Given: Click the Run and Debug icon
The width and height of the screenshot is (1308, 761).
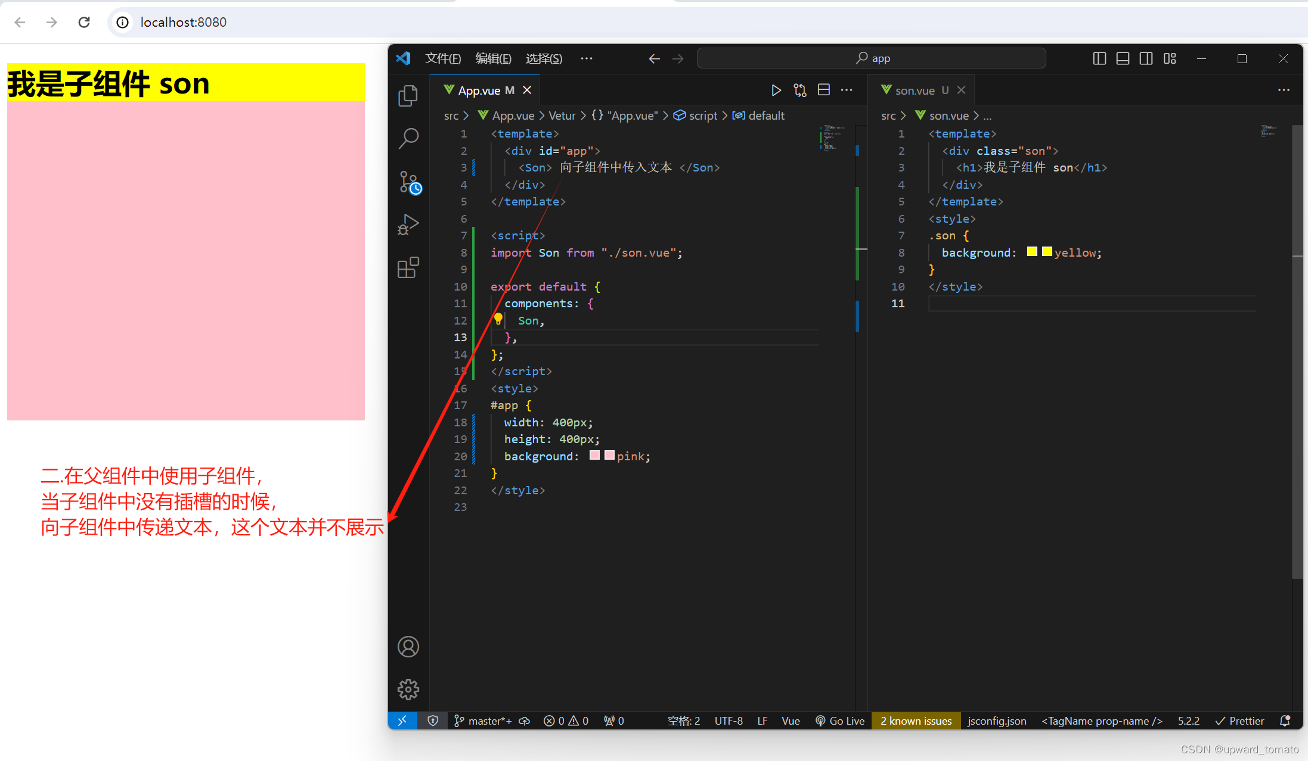Looking at the screenshot, I should point(410,224).
